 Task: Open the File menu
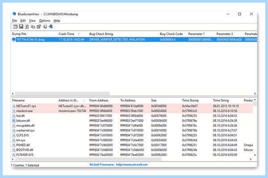point(15,20)
